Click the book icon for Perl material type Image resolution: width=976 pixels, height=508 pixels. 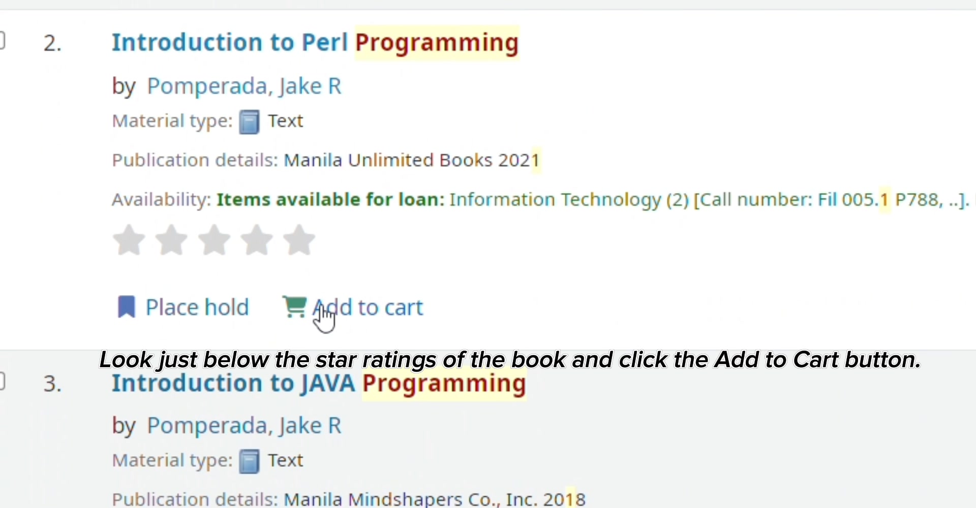tap(249, 122)
